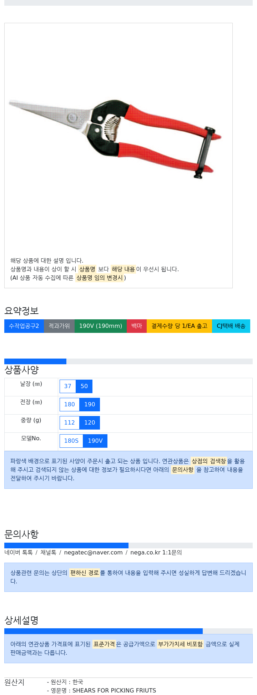
Task: Select model 190V option
Action: (95, 441)
